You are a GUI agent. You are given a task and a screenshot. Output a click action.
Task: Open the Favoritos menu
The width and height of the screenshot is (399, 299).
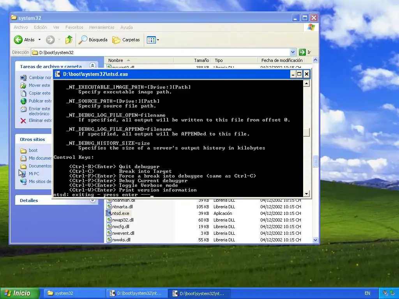coord(74,27)
